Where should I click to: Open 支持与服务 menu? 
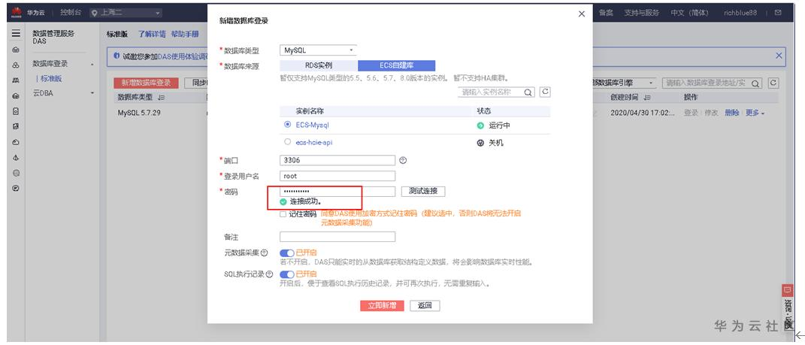point(642,13)
